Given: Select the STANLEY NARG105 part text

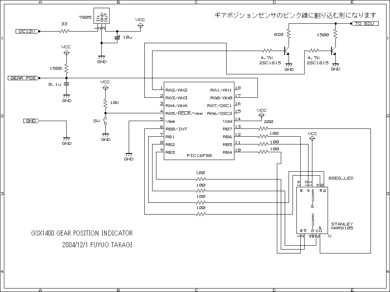Looking at the screenshot, I should pyautogui.click(x=342, y=226).
